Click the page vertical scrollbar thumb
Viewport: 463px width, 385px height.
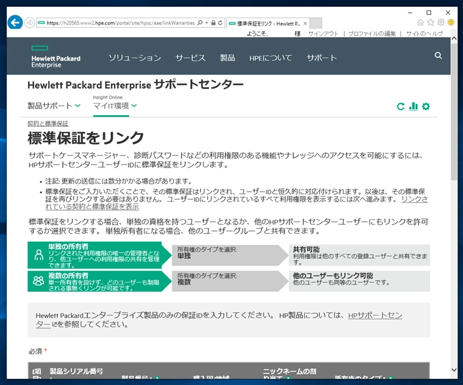coord(454,112)
